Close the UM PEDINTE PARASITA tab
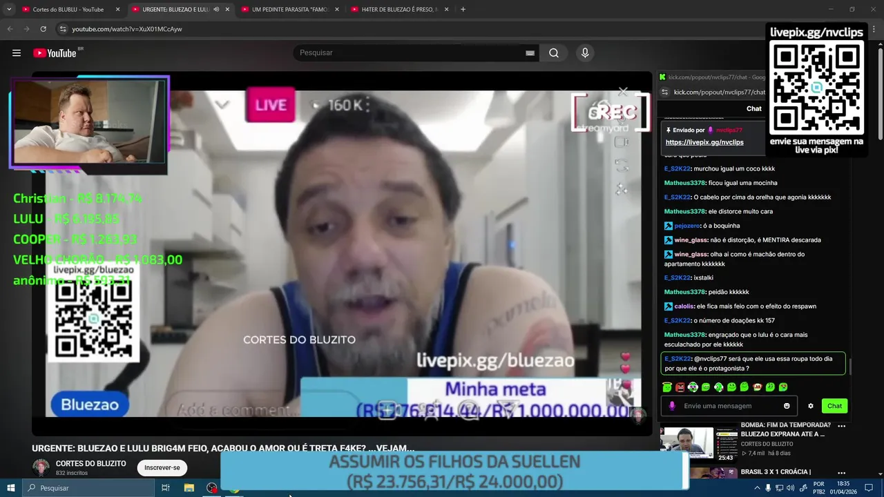The height and width of the screenshot is (497, 884). pos(337,10)
